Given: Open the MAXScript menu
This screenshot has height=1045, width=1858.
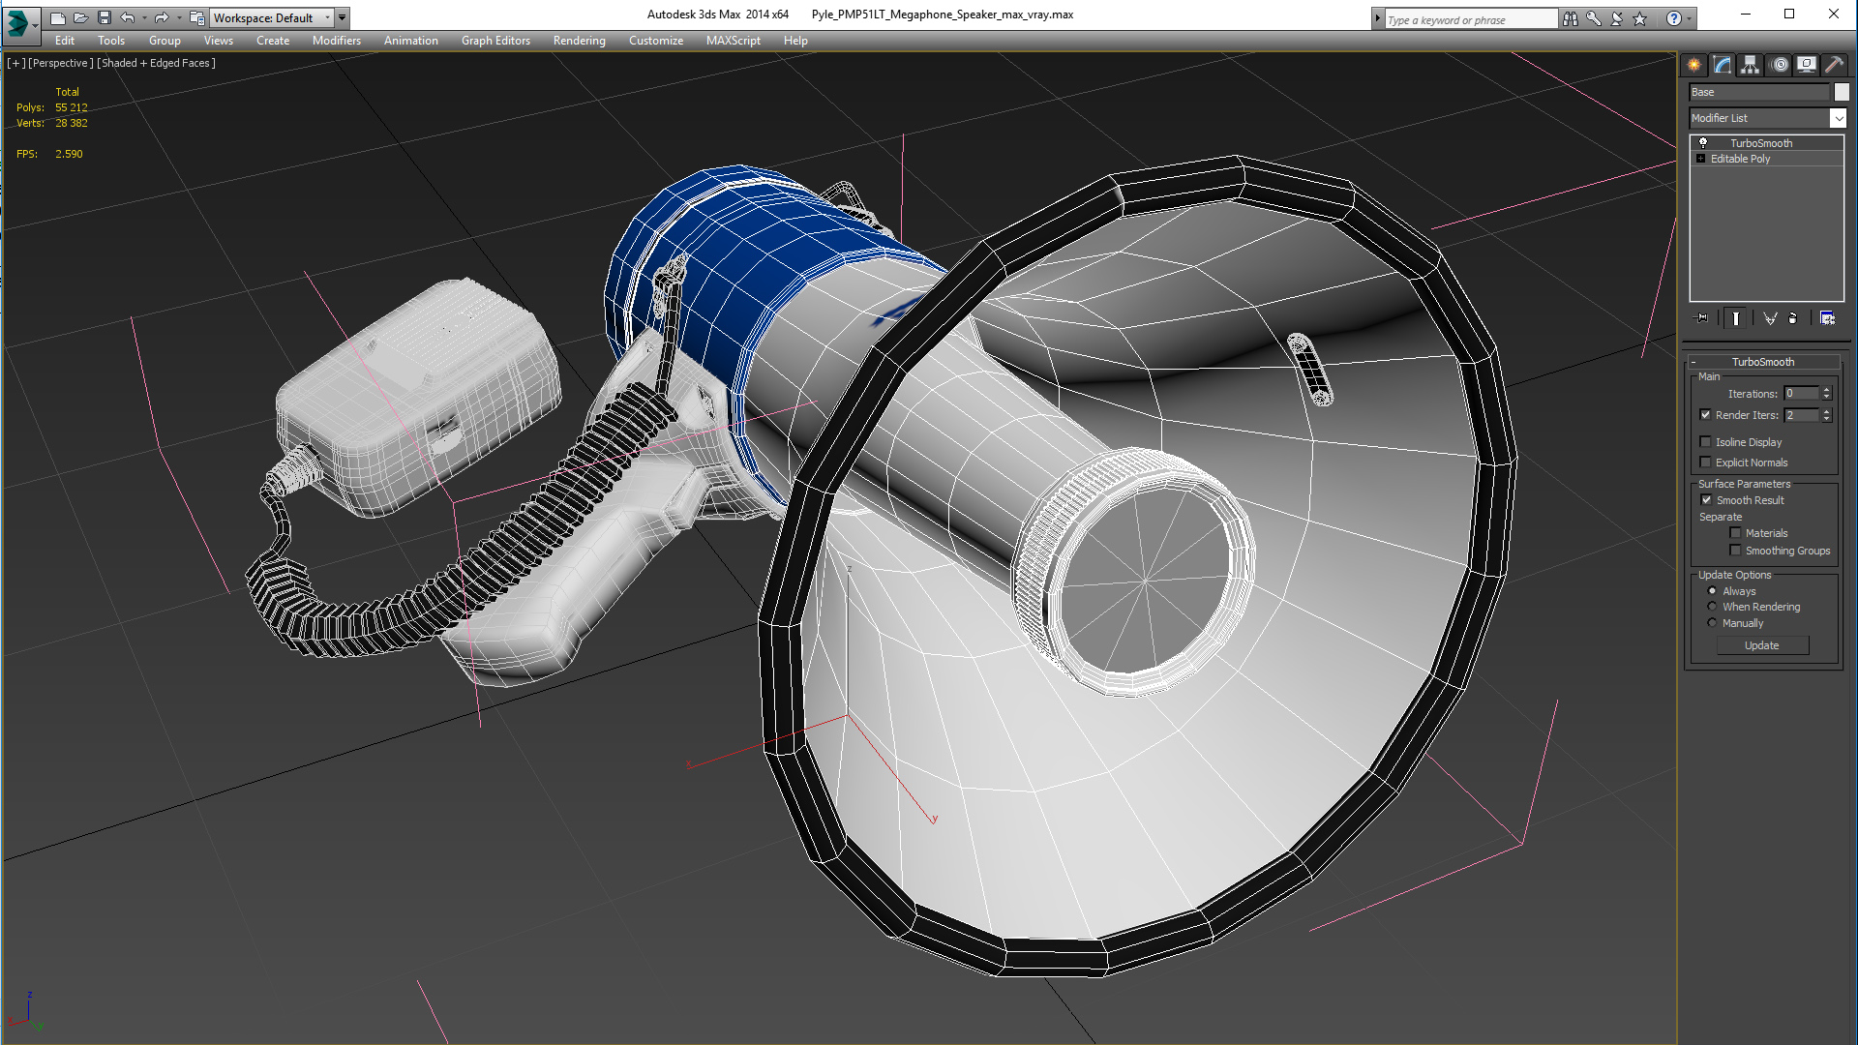Looking at the screenshot, I should (733, 41).
